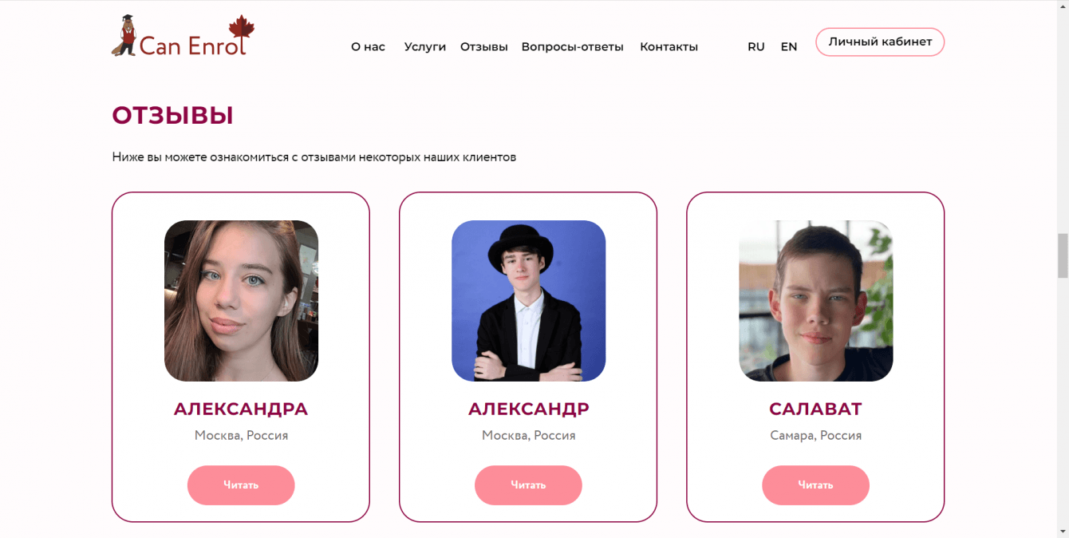Open the Личный кабинет button
This screenshot has height=538, width=1069.
click(880, 42)
